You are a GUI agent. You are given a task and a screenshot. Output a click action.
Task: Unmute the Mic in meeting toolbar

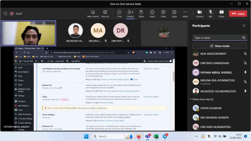pos(210,14)
